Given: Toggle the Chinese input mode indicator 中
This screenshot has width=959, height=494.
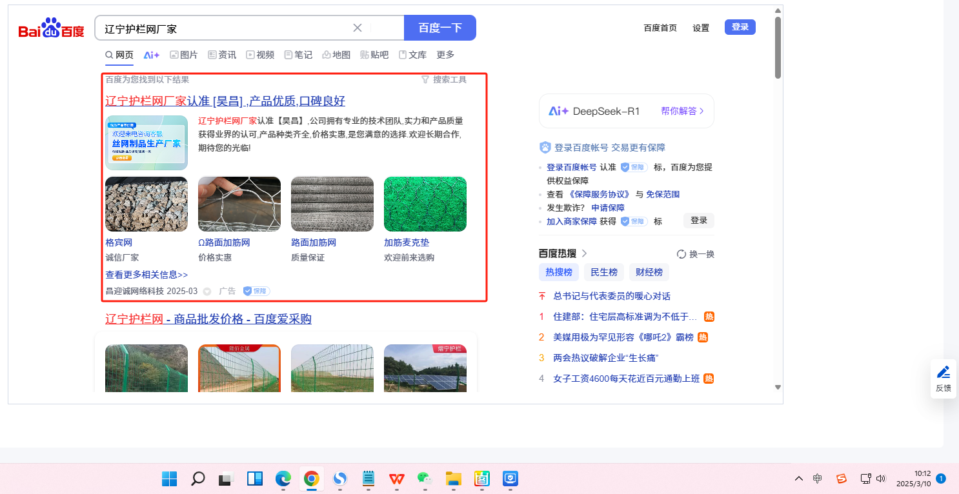Looking at the screenshot, I should pos(818,479).
